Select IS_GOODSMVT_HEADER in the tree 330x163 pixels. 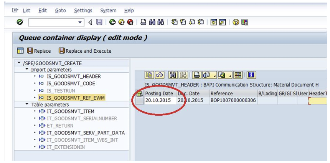(x=74, y=77)
